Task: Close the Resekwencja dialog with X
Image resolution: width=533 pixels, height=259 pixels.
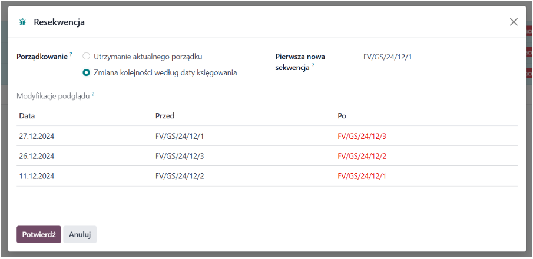Action: (514, 22)
